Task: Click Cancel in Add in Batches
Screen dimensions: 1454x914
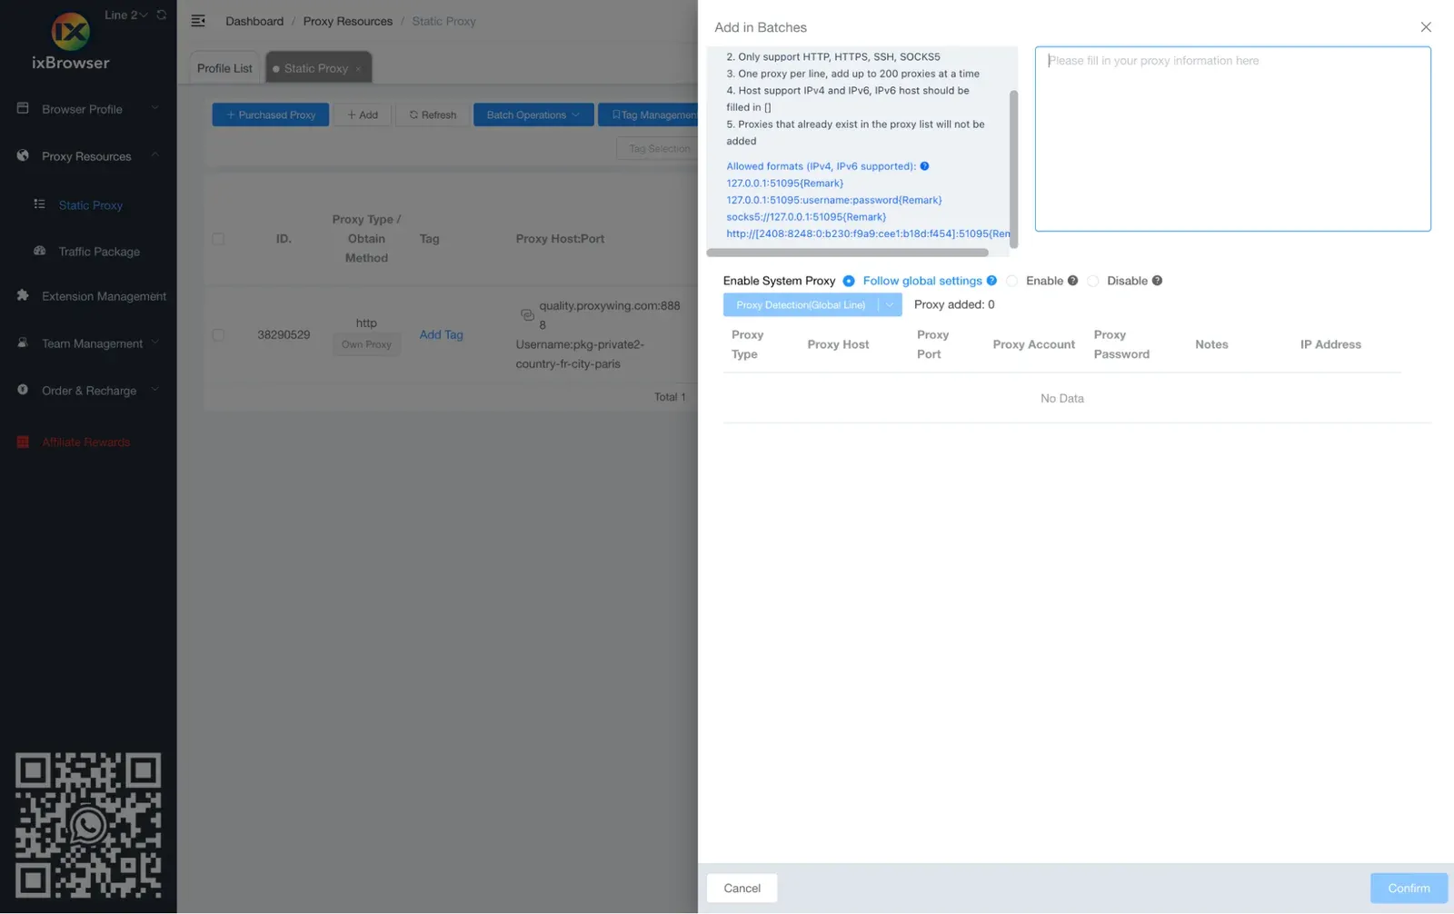Action: [742, 888]
